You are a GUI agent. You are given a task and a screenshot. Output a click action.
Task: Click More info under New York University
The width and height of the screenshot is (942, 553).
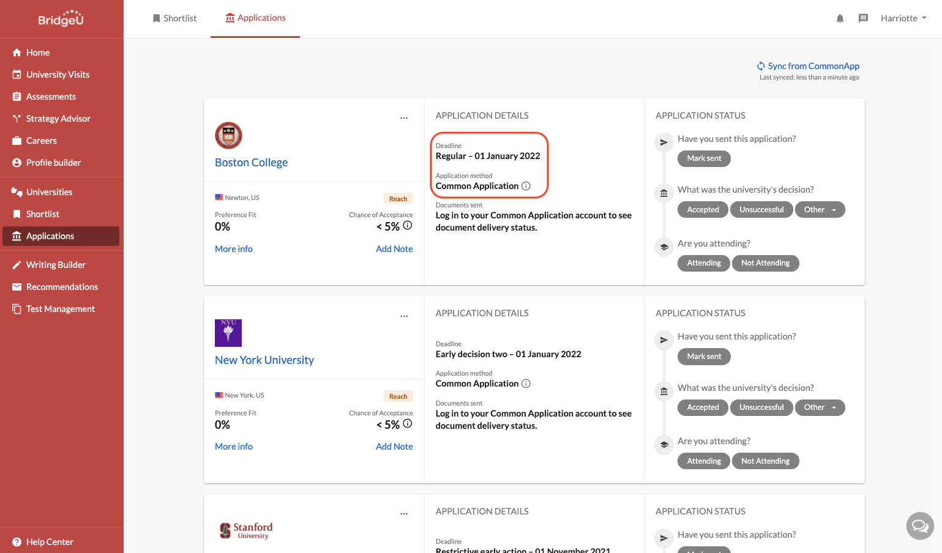[x=234, y=447]
